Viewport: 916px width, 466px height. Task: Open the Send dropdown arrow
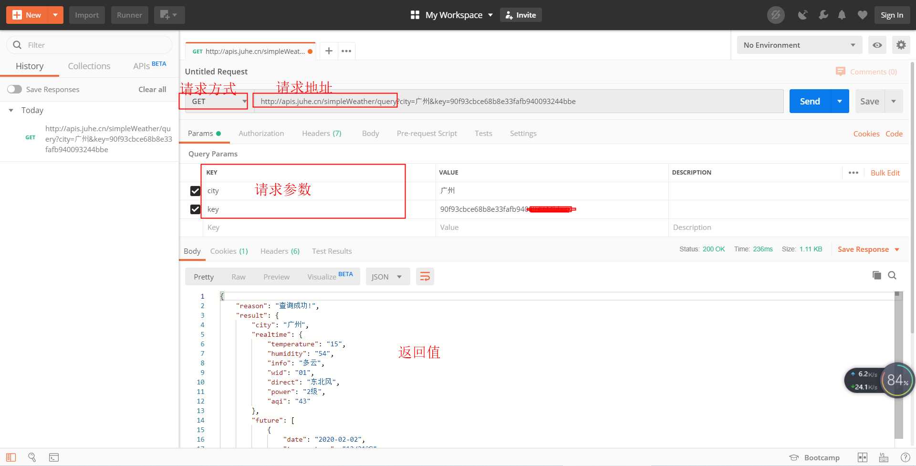[840, 101]
